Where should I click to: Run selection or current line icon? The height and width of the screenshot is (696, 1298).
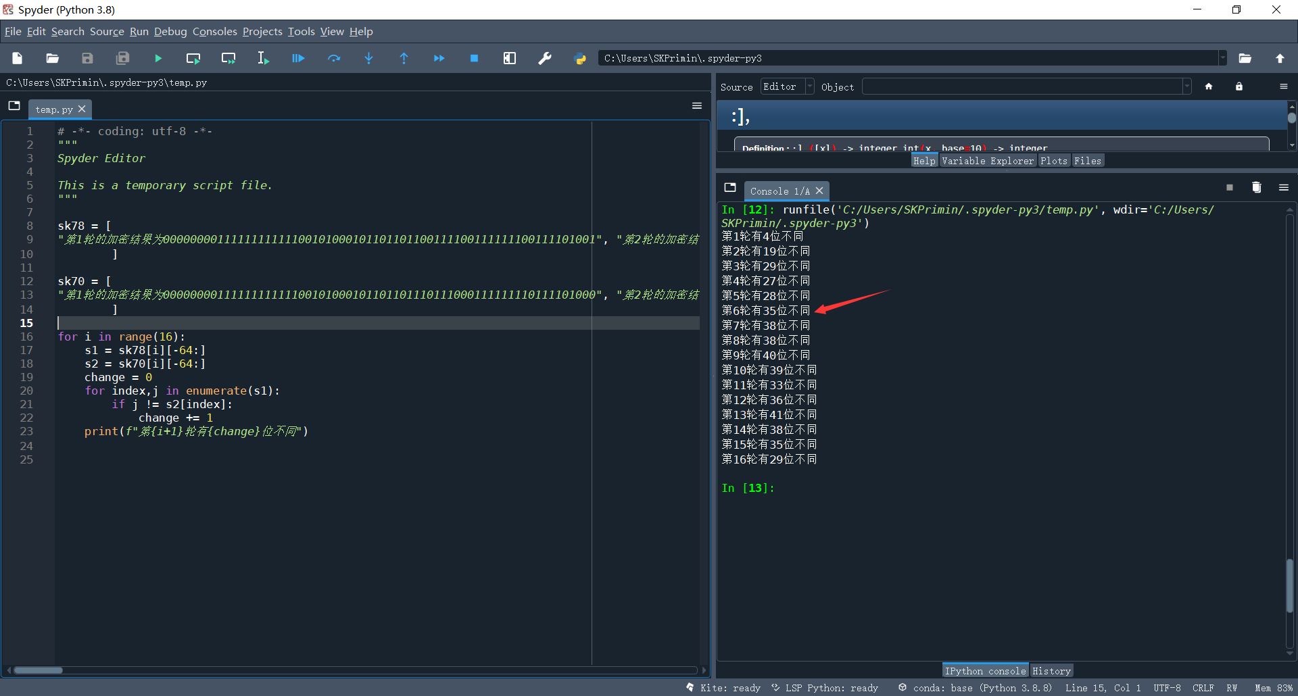pyautogui.click(x=264, y=58)
